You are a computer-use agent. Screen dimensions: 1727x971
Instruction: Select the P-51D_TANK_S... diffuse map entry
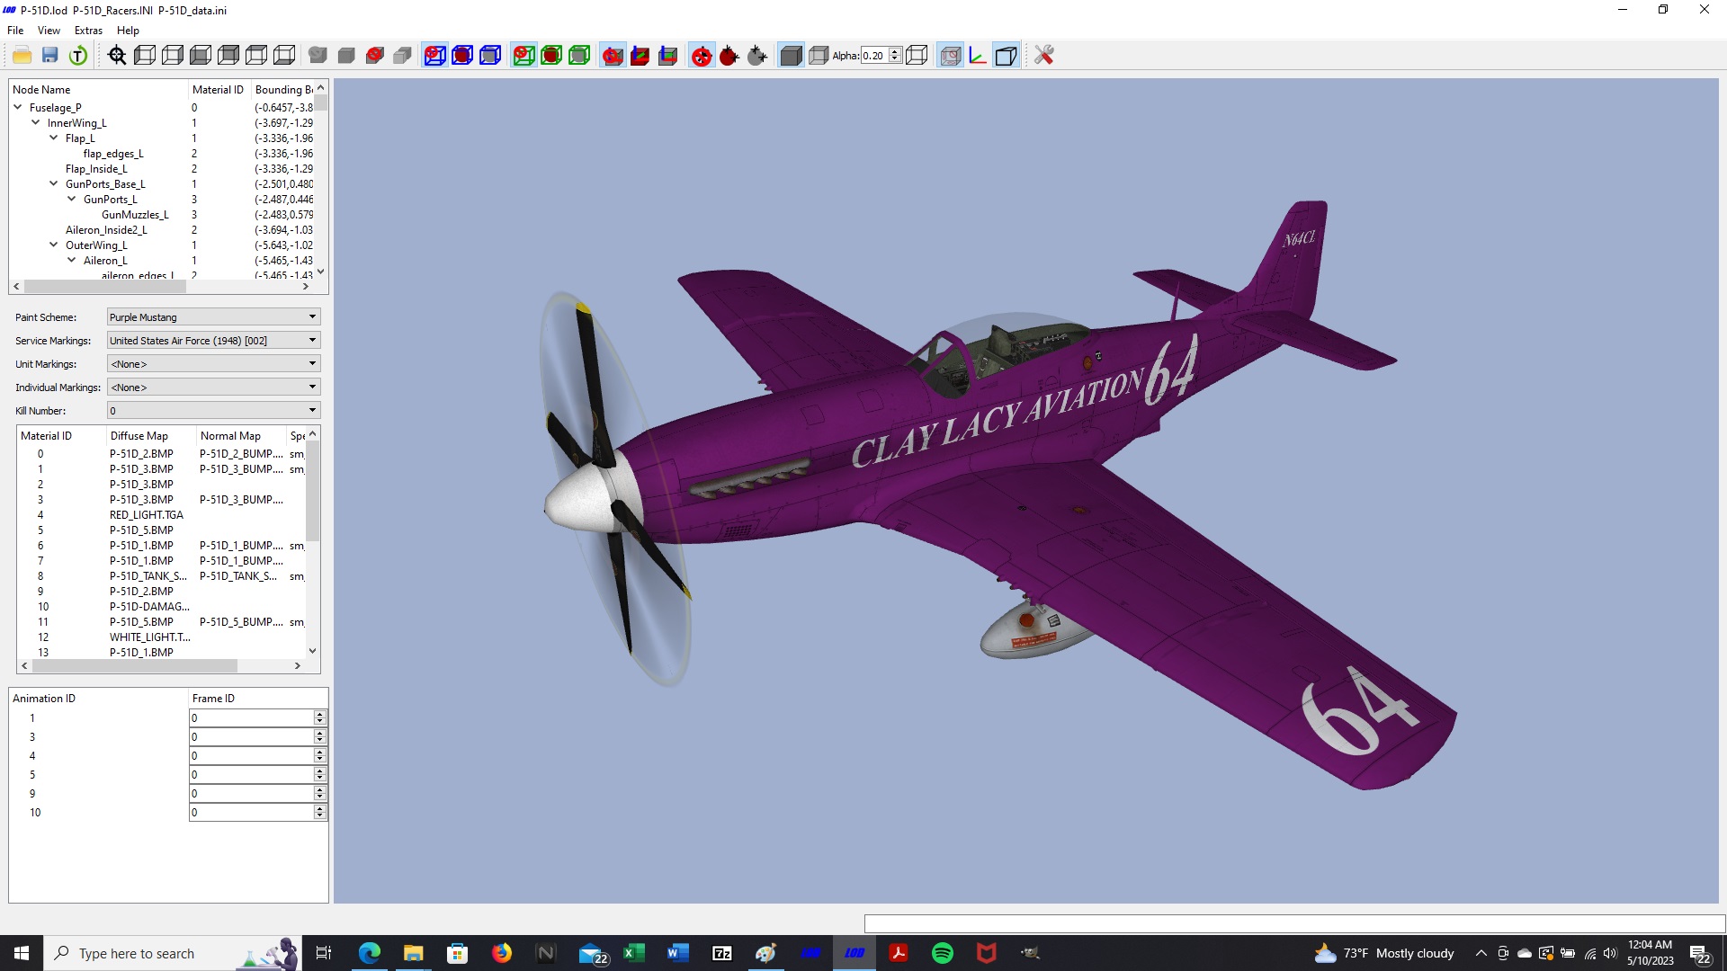tap(148, 576)
